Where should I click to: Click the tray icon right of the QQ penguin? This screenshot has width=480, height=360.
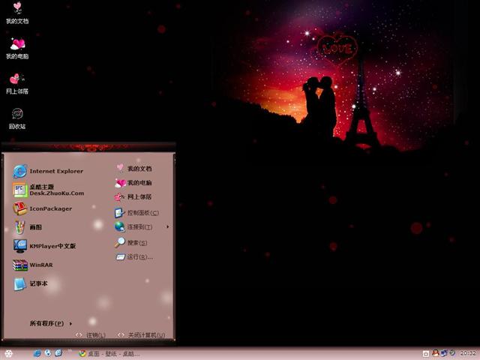click(x=444, y=353)
